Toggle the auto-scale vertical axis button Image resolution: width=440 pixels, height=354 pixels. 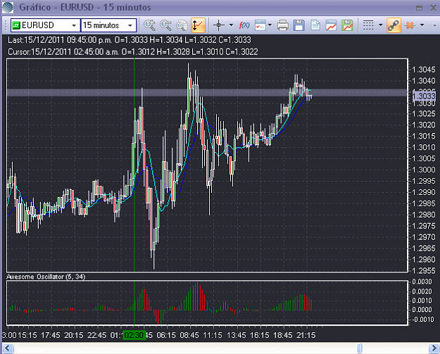(x=198, y=25)
